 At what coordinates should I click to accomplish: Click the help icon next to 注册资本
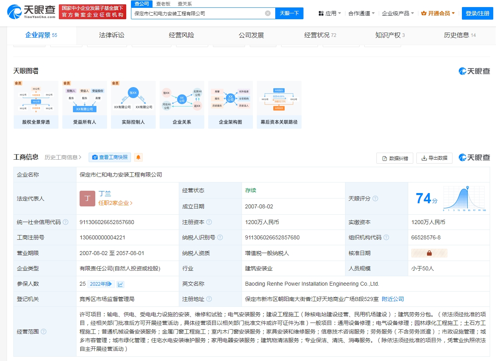[x=209, y=222]
